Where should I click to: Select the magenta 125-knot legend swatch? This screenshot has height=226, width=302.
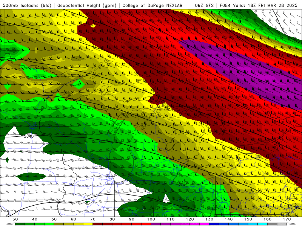pyautogui.click(x=204, y=224)
